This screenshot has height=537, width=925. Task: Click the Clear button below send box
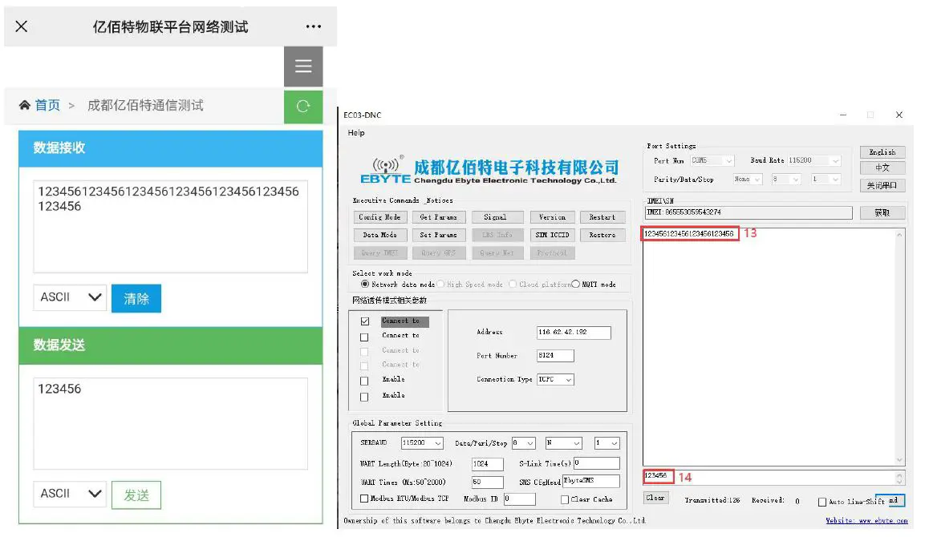[655, 498]
